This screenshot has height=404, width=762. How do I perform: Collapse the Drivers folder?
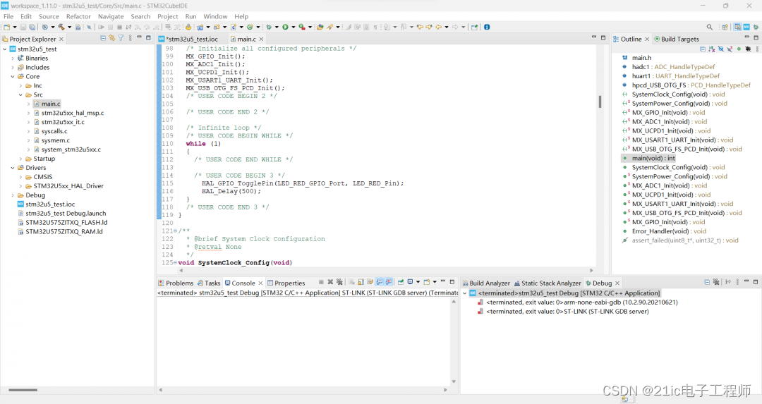pos(13,168)
